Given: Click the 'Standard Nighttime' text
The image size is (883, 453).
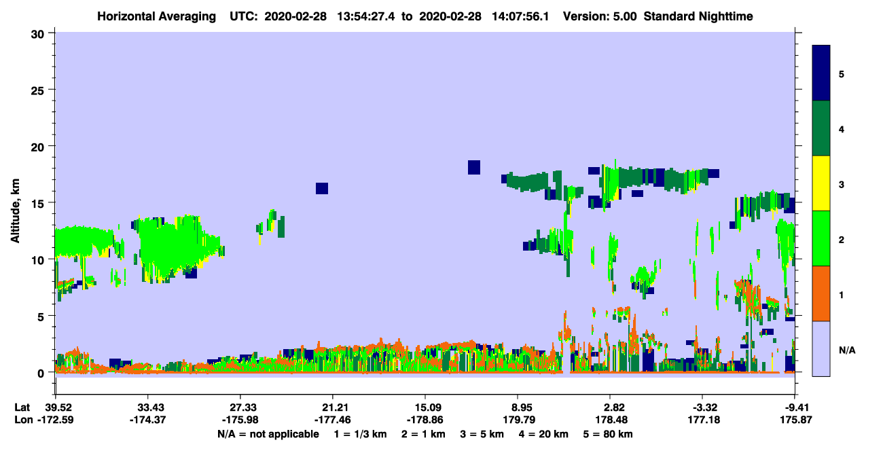Looking at the screenshot, I should pos(698,16).
